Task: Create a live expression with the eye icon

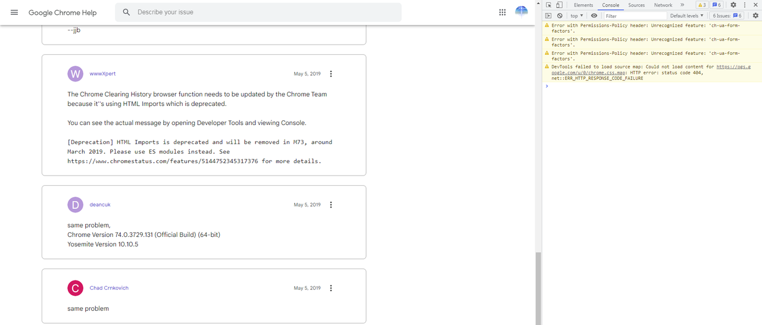Action: (x=594, y=15)
